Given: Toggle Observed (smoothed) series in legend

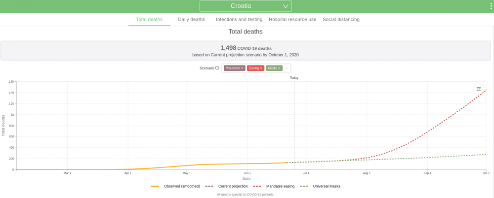Looking at the screenshot, I should pos(175,186).
